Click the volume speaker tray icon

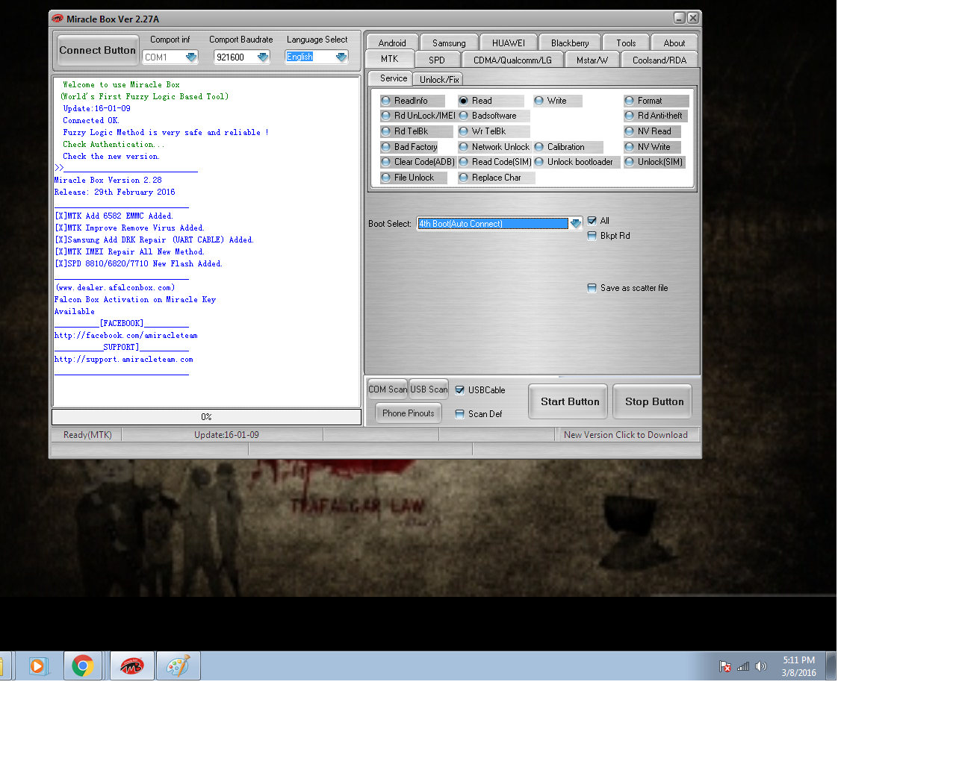[x=760, y=666]
